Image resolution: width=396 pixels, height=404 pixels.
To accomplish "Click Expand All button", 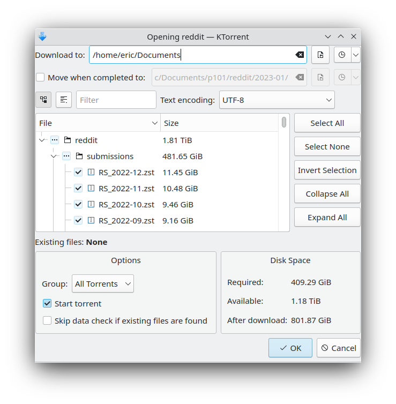I will tap(327, 218).
